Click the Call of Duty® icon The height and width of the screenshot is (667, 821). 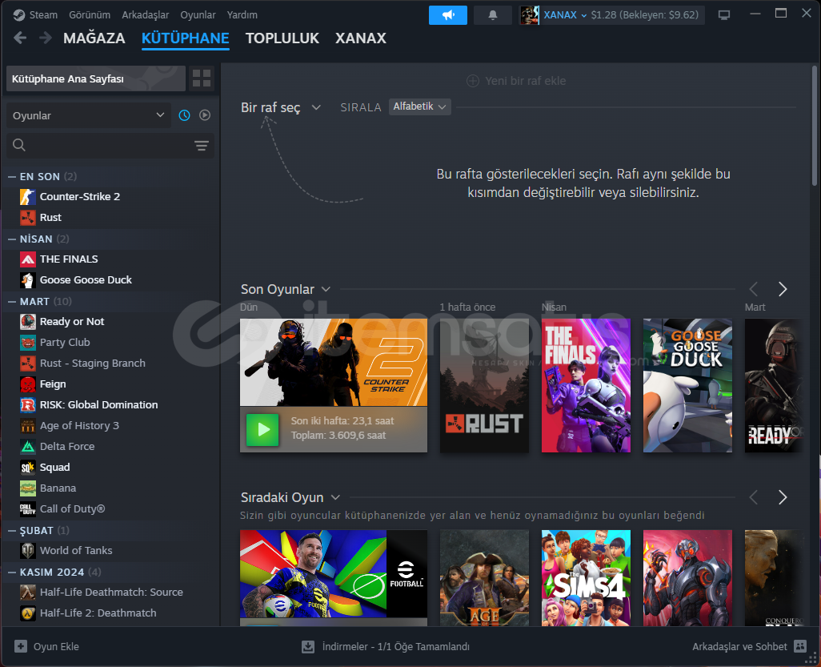(x=28, y=509)
